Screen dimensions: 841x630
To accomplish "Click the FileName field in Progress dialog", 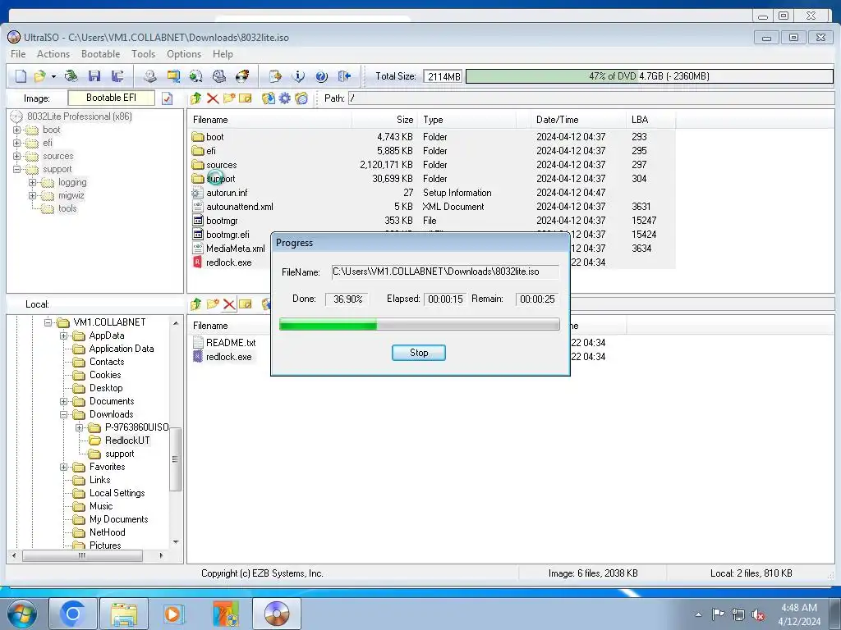I will click(x=445, y=272).
